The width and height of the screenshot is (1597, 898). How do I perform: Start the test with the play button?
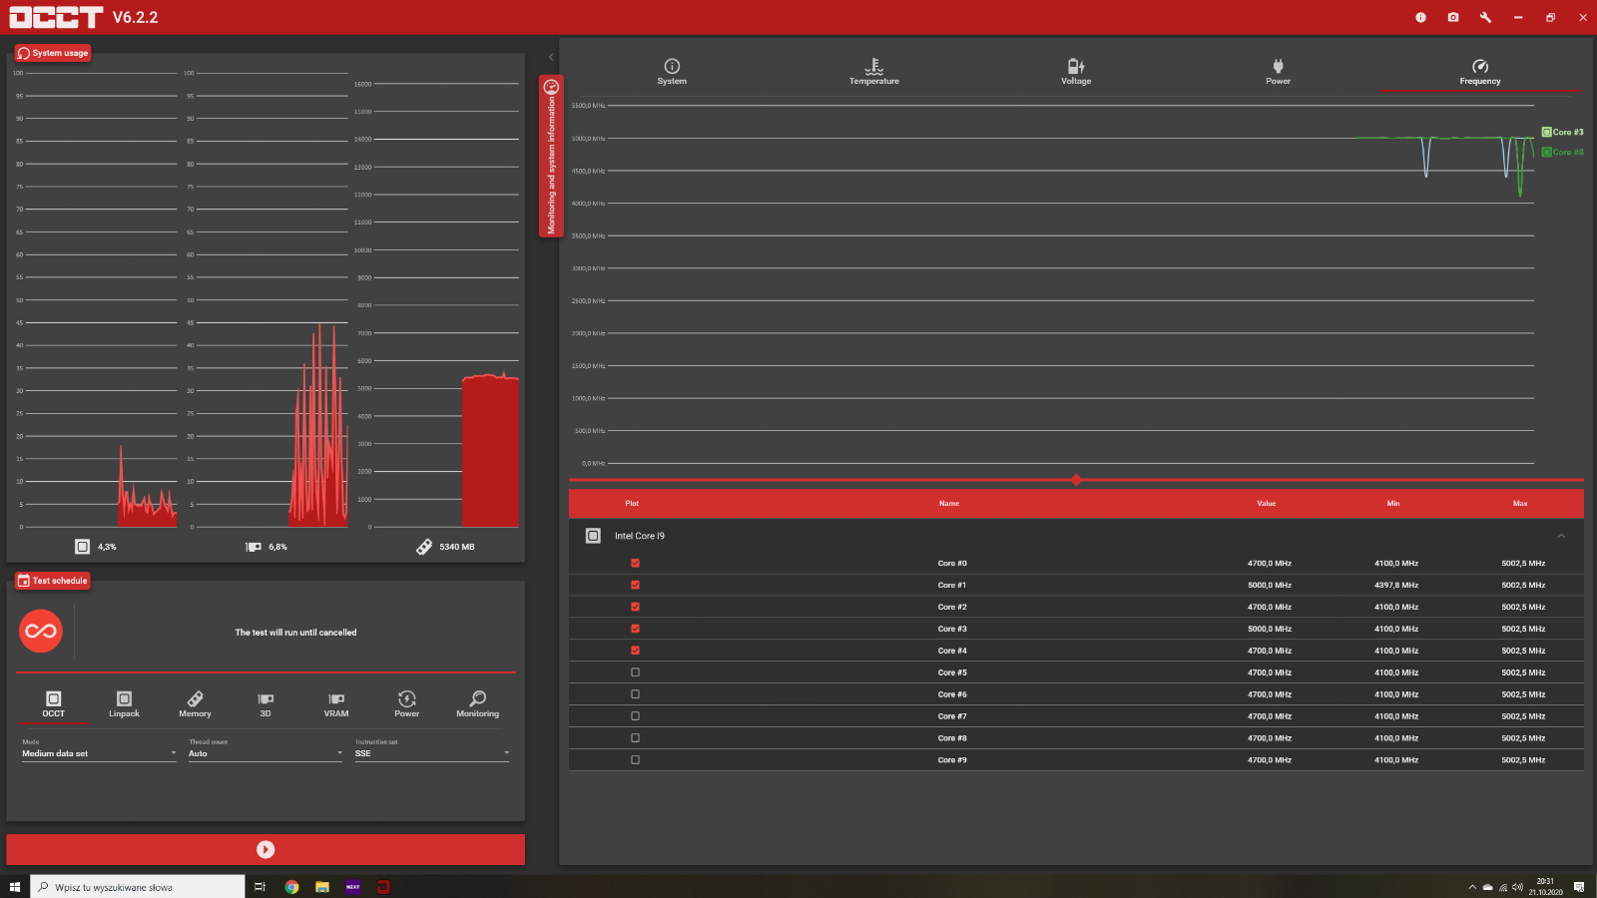(x=266, y=849)
